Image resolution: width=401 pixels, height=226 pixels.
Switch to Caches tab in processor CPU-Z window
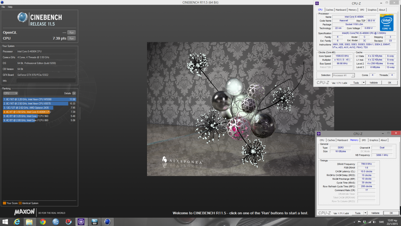(x=329, y=10)
